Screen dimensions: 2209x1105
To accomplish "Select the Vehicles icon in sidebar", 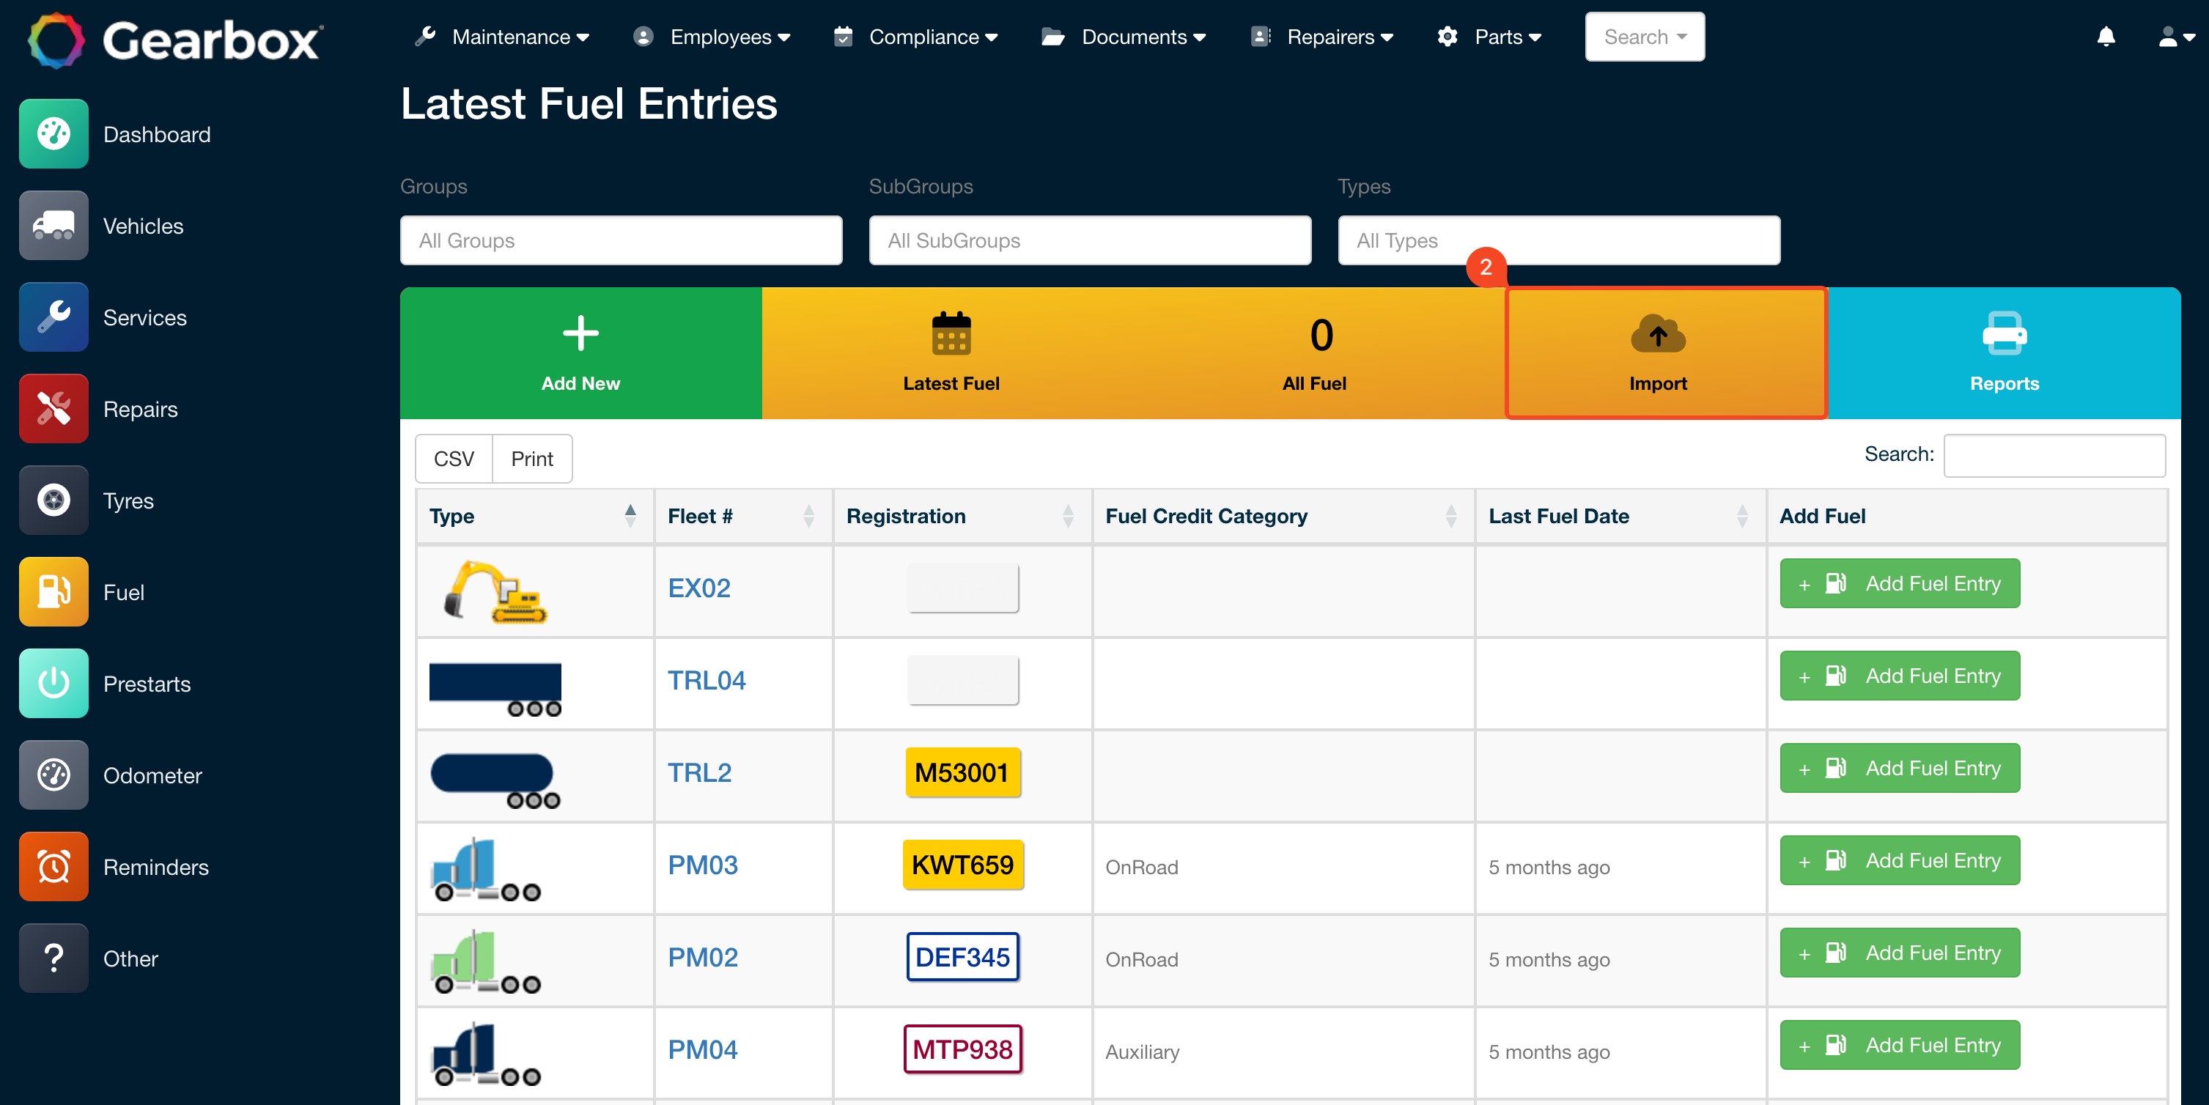I will [x=54, y=226].
